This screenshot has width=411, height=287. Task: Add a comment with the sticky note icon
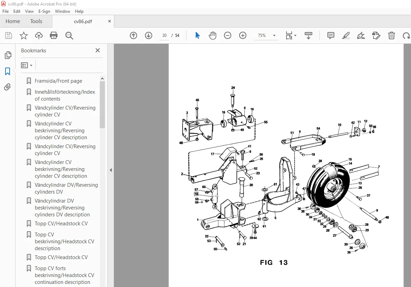click(331, 35)
